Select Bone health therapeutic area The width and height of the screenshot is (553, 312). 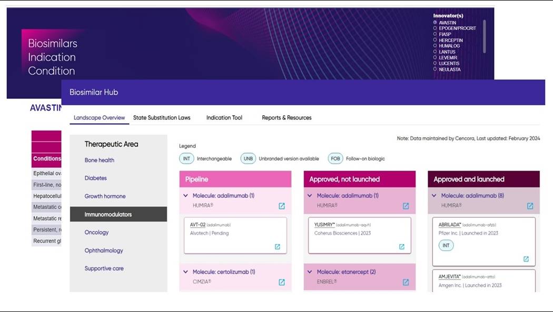(100, 160)
